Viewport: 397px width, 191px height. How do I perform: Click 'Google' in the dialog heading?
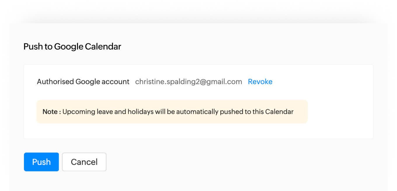pos(69,47)
